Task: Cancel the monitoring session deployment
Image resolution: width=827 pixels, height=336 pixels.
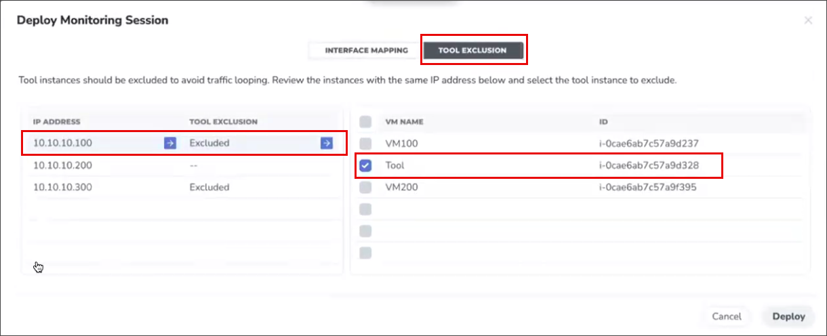Action: tap(726, 316)
